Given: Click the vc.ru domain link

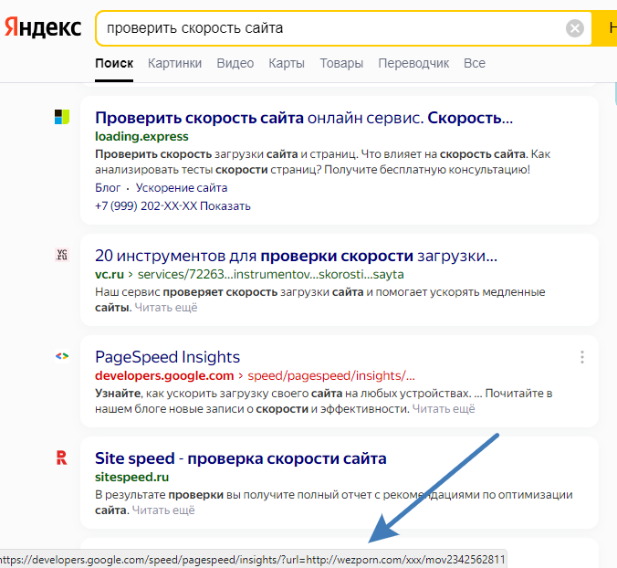Looking at the screenshot, I should click(x=110, y=274).
